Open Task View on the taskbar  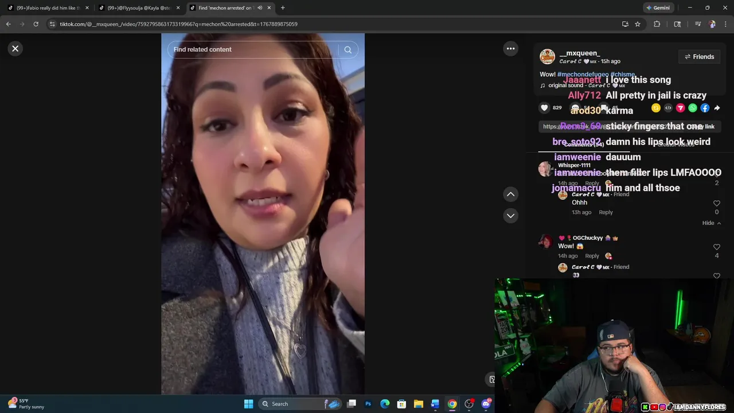(352, 404)
